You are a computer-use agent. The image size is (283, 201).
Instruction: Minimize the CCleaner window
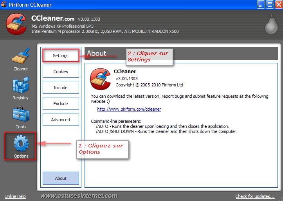(x=261, y=5)
